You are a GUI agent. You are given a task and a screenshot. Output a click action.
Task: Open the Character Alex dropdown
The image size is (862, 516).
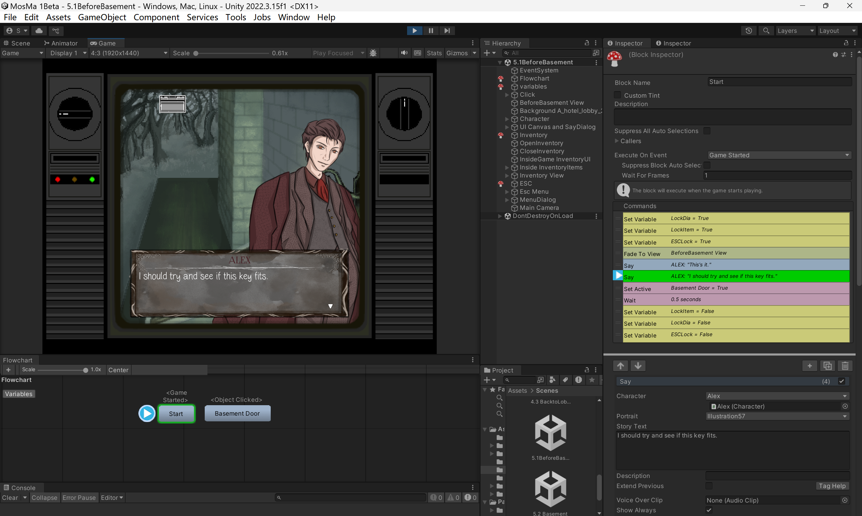[x=777, y=396]
